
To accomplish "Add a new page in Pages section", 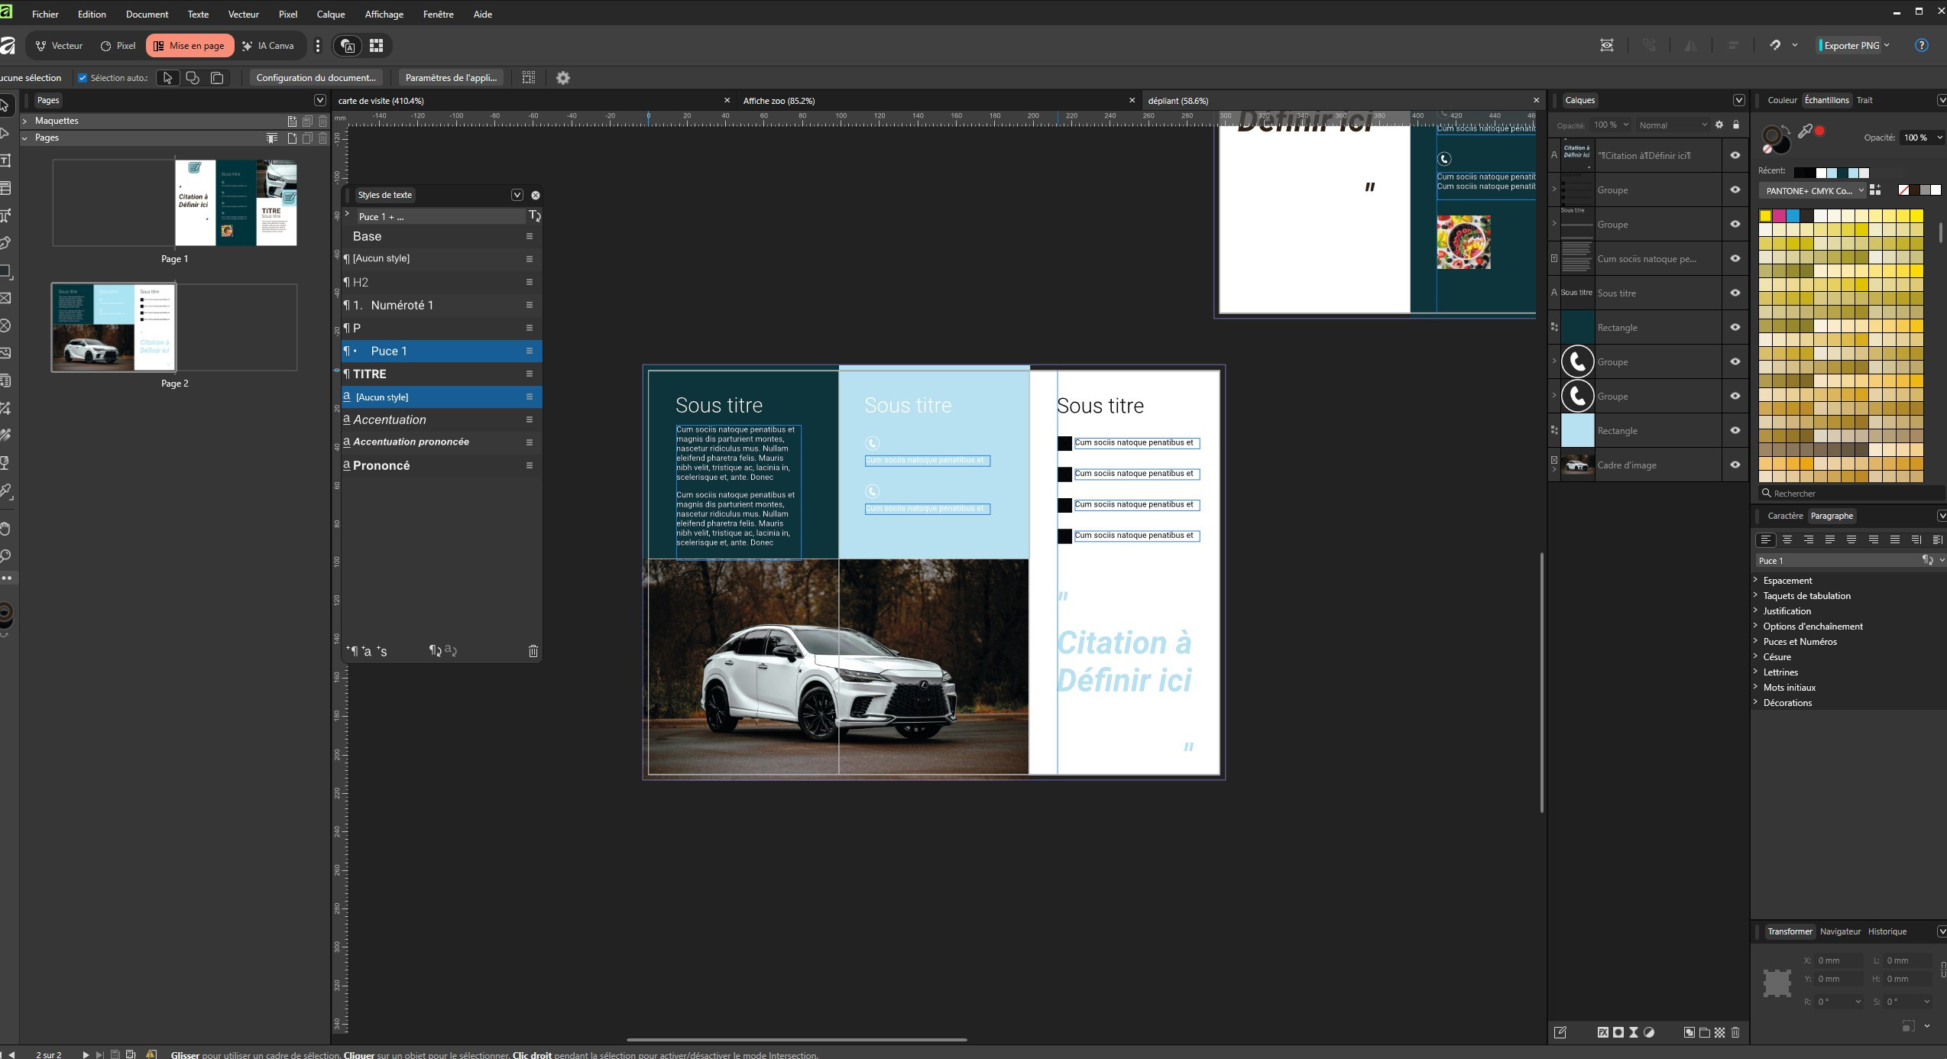I will (292, 138).
